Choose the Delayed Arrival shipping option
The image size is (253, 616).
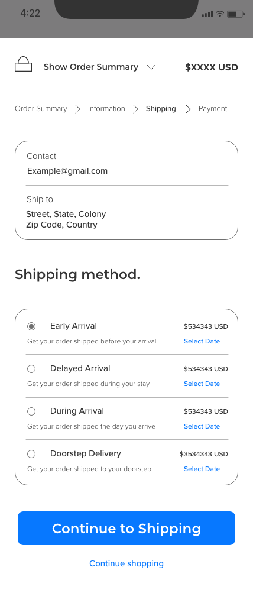click(31, 368)
